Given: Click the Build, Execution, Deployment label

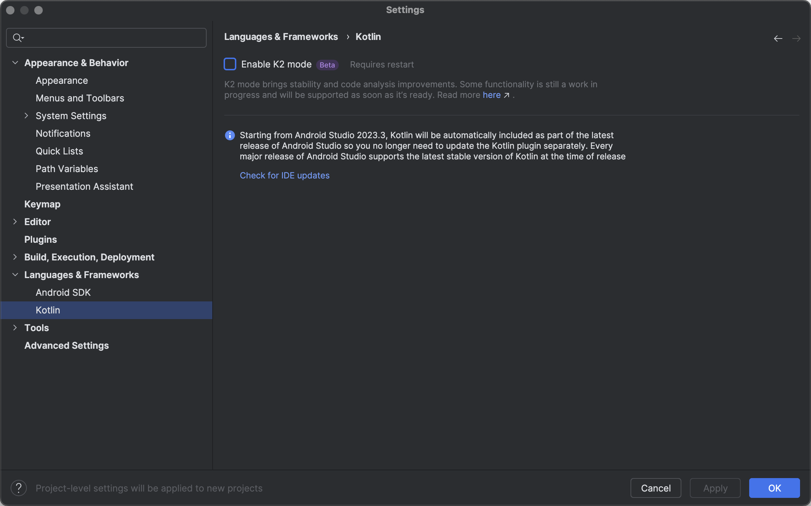Looking at the screenshot, I should 89,257.
